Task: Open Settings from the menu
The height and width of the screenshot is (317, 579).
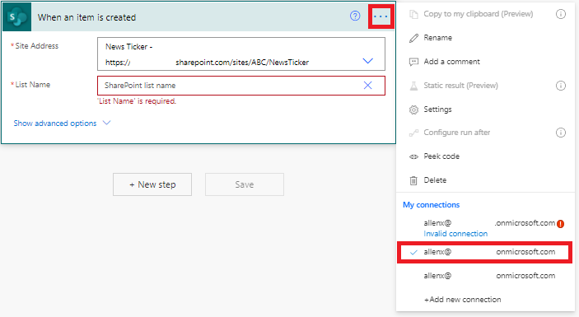Action: [x=437, y=110]
